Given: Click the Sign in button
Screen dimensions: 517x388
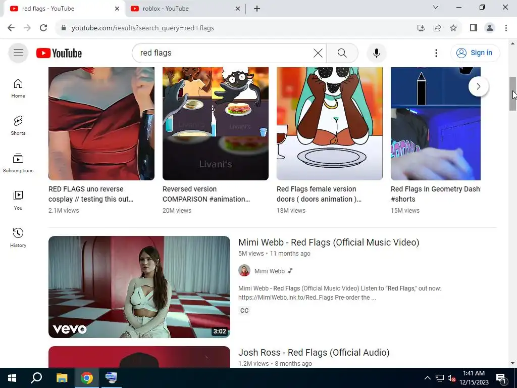Looking at the screenshot, I should (x=475, y=53).
